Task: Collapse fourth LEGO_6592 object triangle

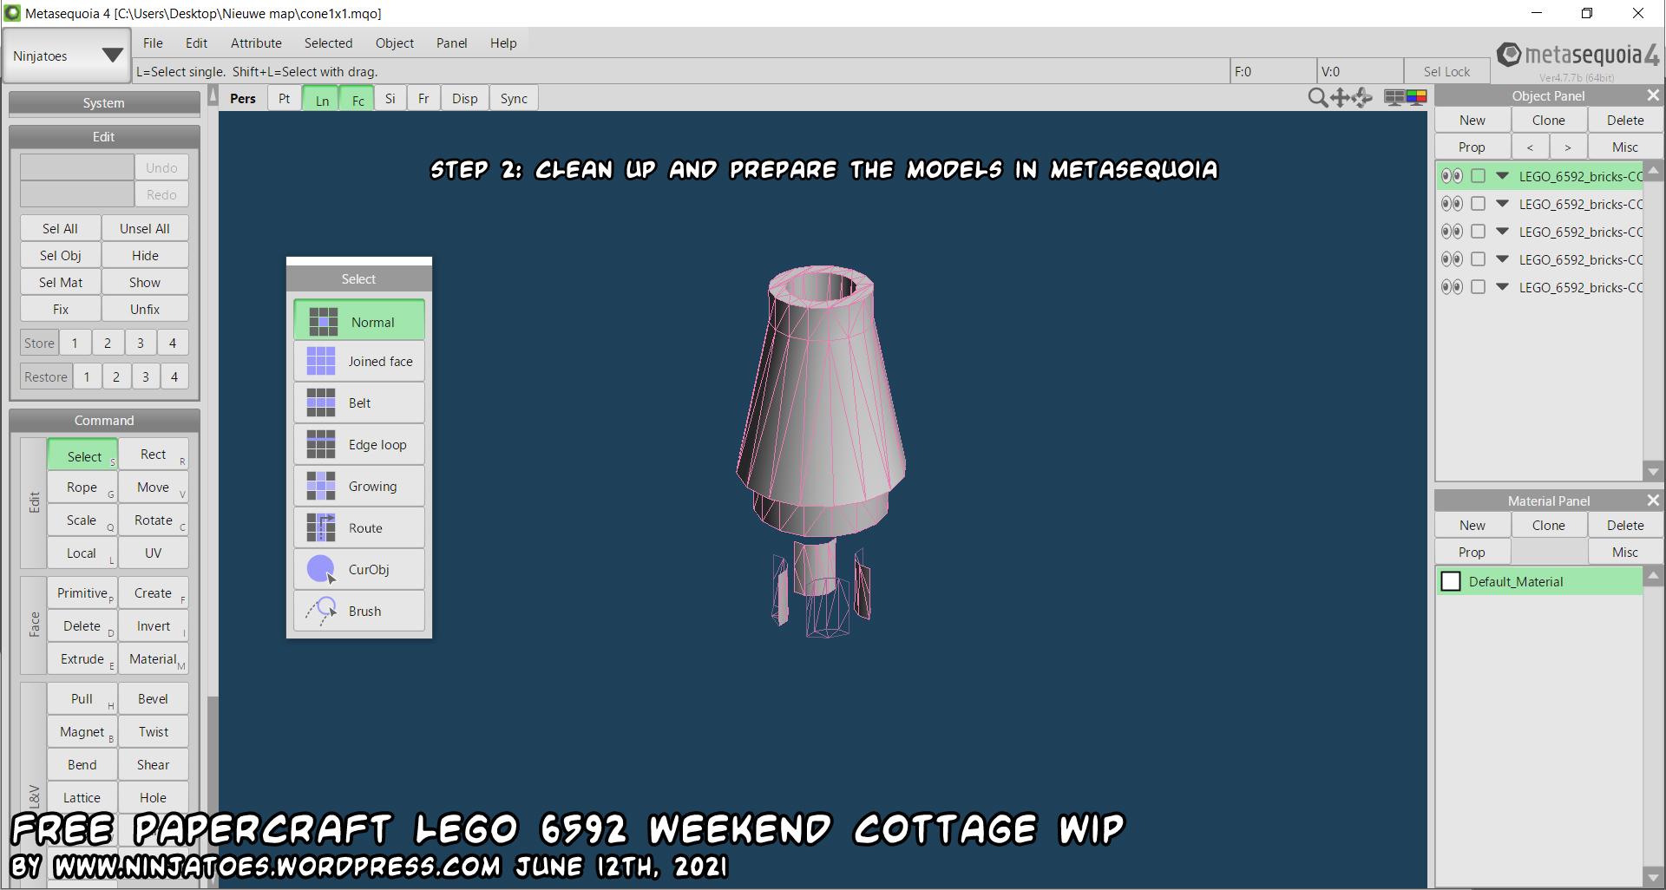Action: point(1502,259)
